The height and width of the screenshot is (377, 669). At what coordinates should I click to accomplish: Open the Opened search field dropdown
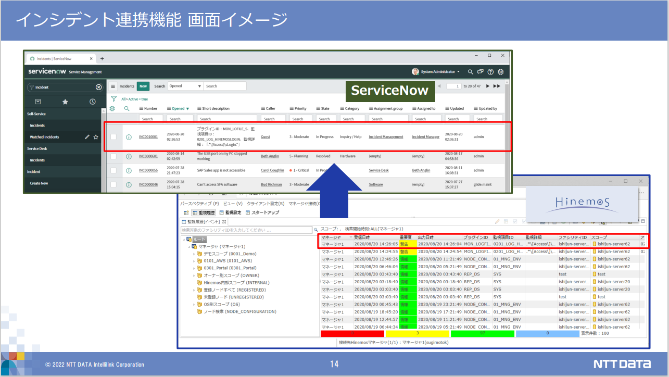click(x=185, y=86)
